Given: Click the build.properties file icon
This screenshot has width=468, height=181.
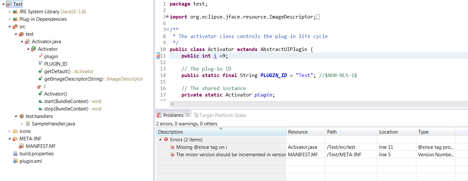Looking at the screenshot, I should (x=15, y=154).
